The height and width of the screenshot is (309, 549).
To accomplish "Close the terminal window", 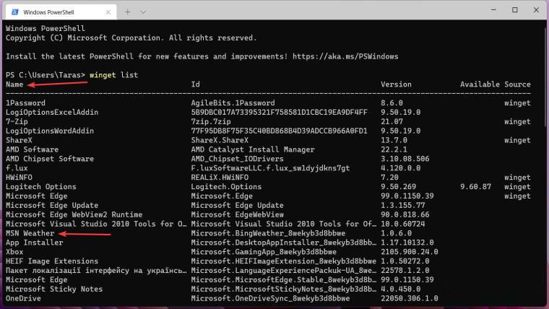I will [535, 10].
